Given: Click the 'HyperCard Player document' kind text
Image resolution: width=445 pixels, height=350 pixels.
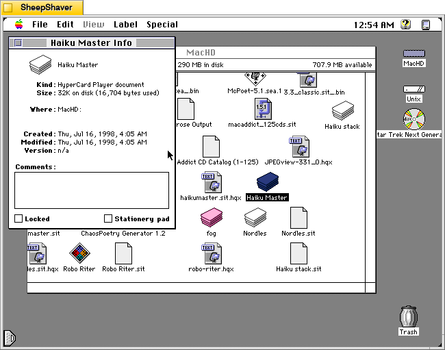Looking at the screenshot, I should coord(101,85).
